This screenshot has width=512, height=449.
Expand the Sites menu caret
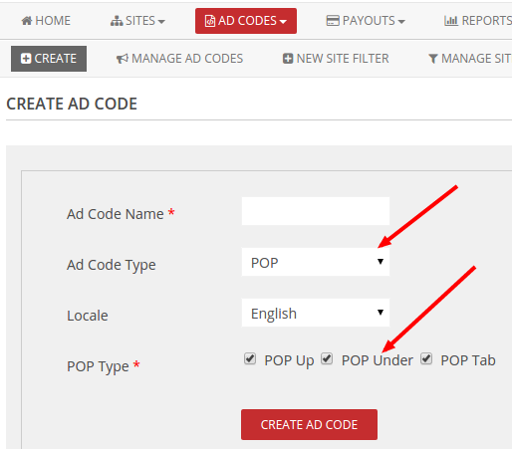161,22
